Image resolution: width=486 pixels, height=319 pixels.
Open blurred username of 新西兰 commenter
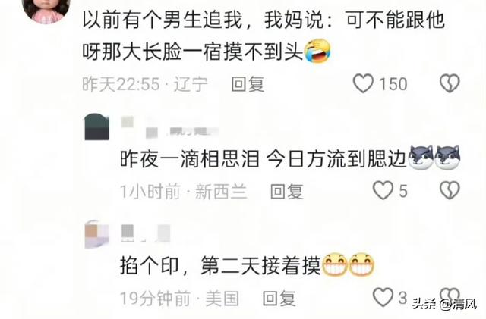[170, 127]
